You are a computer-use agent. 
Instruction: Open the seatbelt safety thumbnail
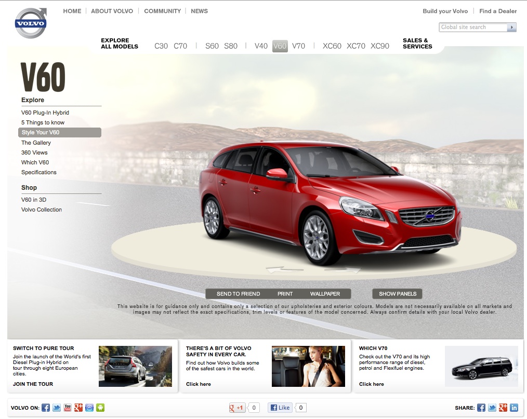[x=308, y=366]
